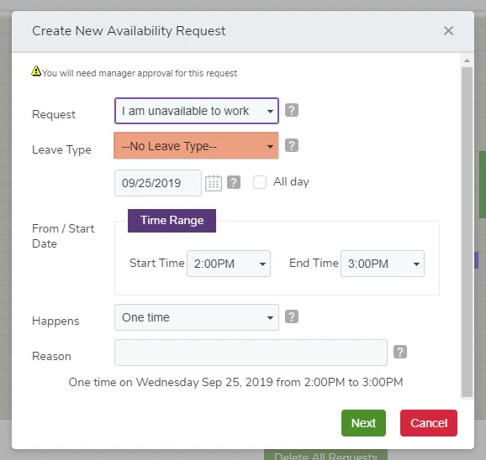Click the 'Request' field label
486x460 pixels.
point(54,114)
